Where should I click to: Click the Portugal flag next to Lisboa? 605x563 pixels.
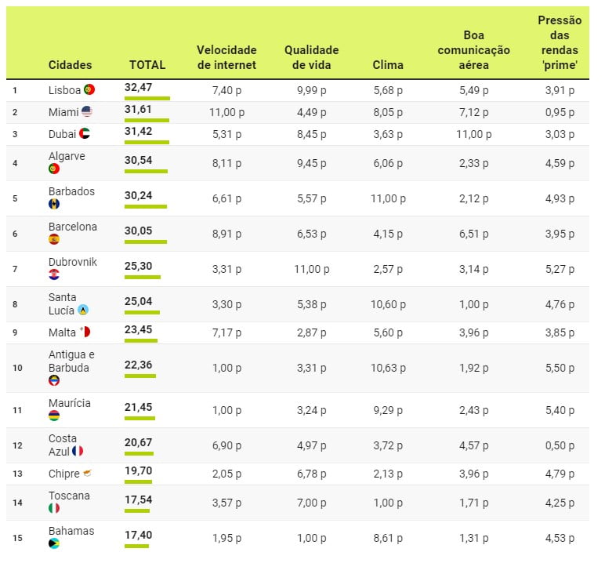[89, 90]
